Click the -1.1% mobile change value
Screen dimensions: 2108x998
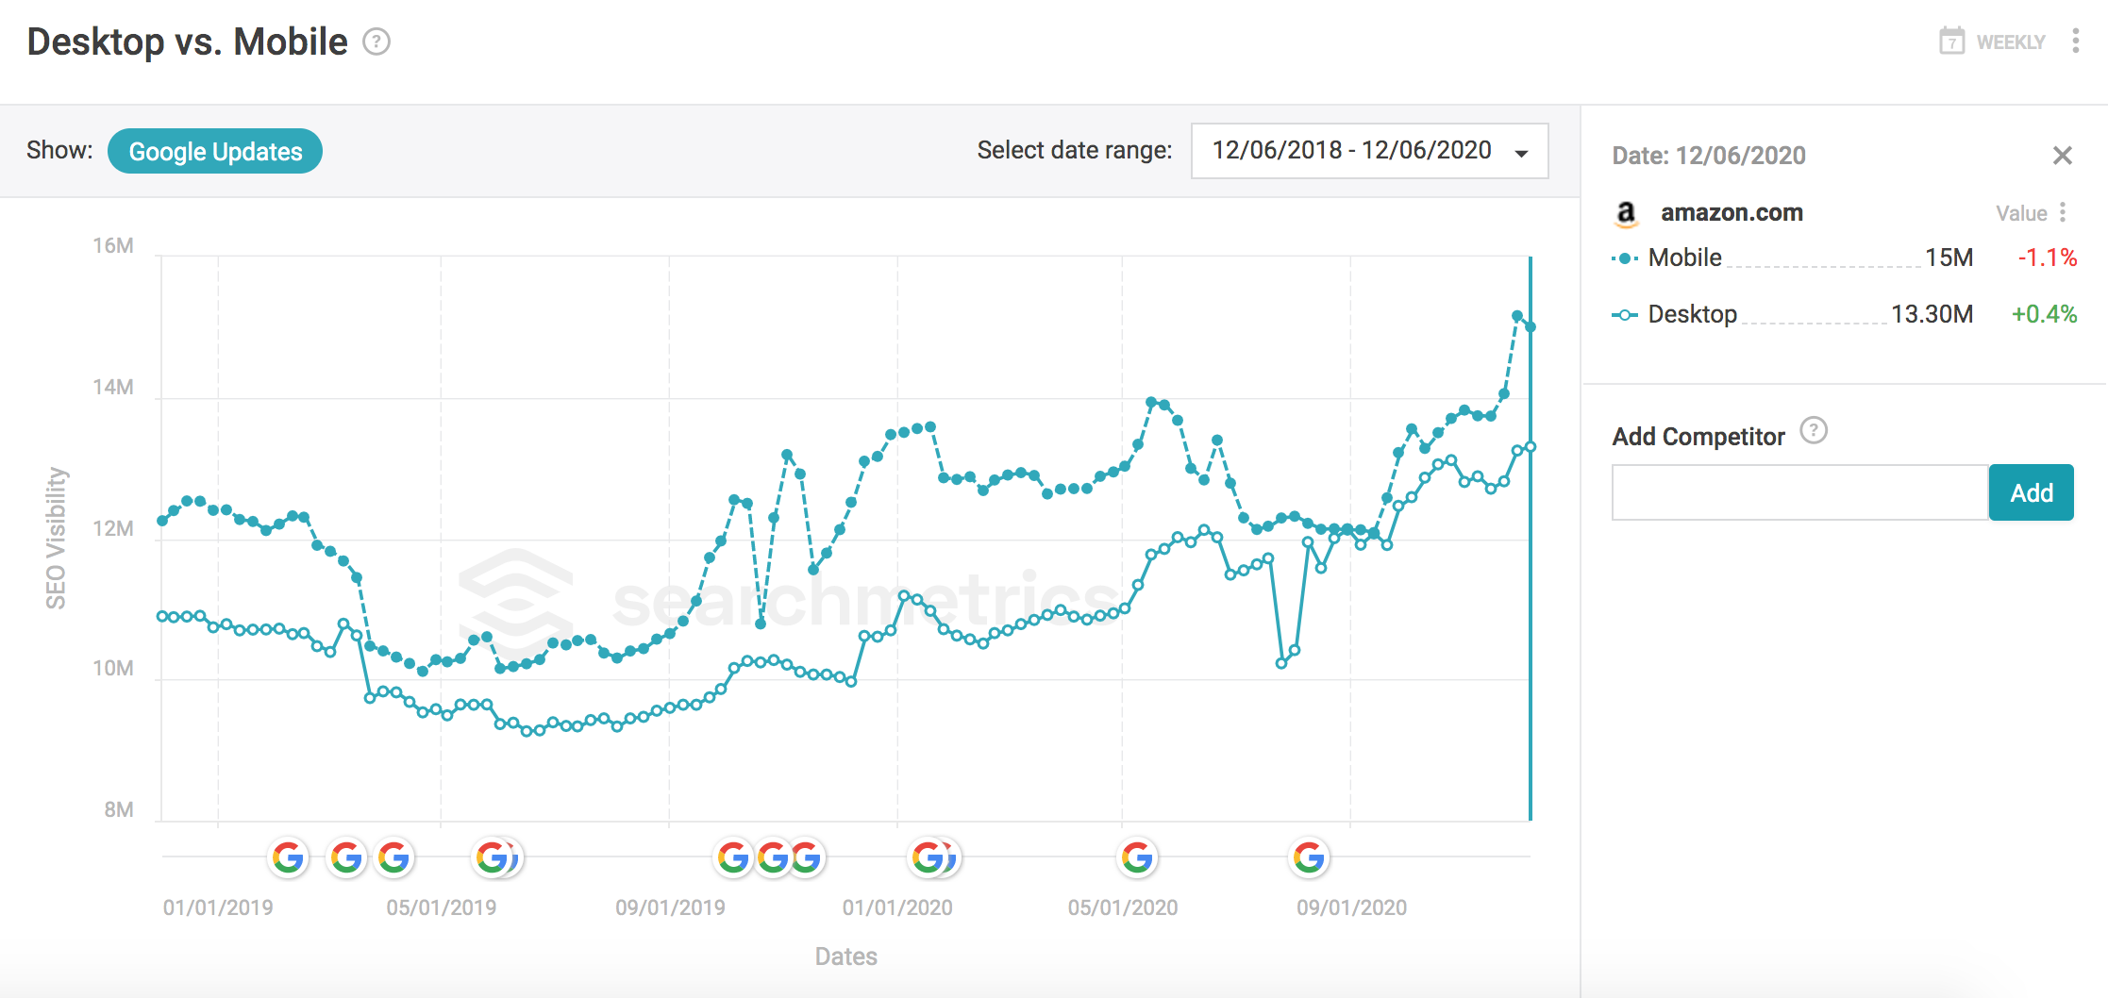[x=2047, y=258]
